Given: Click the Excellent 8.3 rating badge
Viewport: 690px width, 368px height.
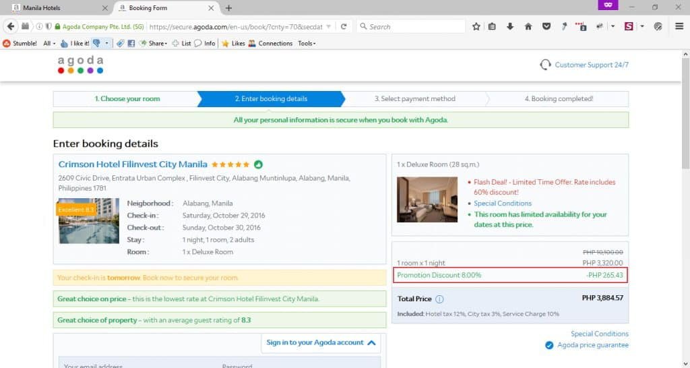Looking at the screenshot, I should [x=75, y=210].
